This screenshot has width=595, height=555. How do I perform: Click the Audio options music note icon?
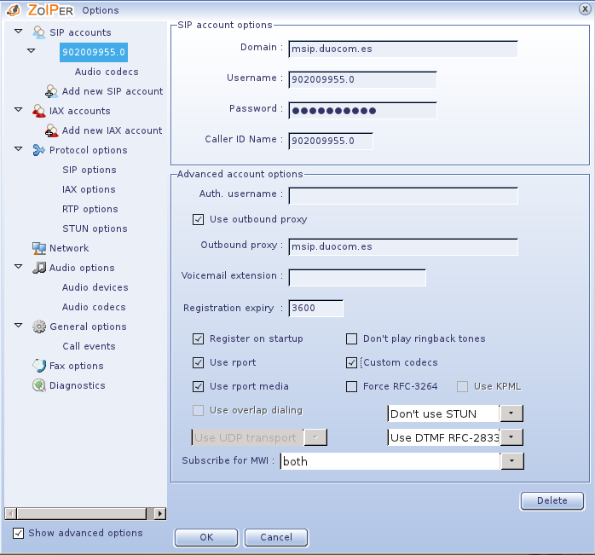tap(39, 268)
